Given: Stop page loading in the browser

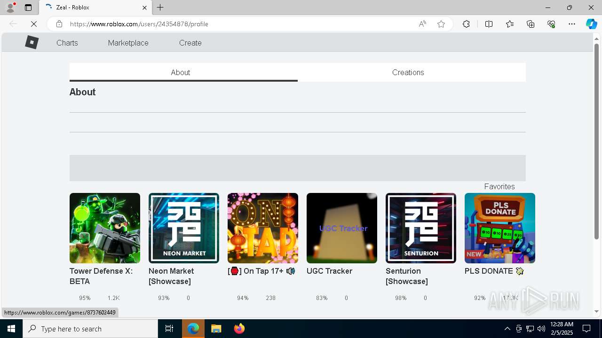Looking at the screenshot, I should [x=34, y=24].
